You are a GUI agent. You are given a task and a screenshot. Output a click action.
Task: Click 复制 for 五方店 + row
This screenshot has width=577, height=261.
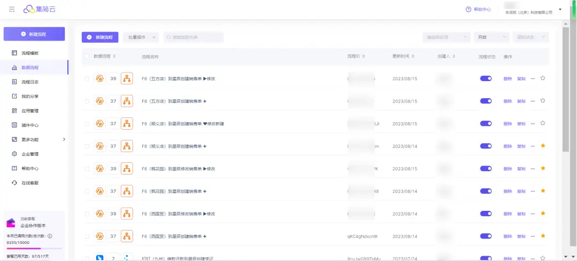[x=521, y=101]
